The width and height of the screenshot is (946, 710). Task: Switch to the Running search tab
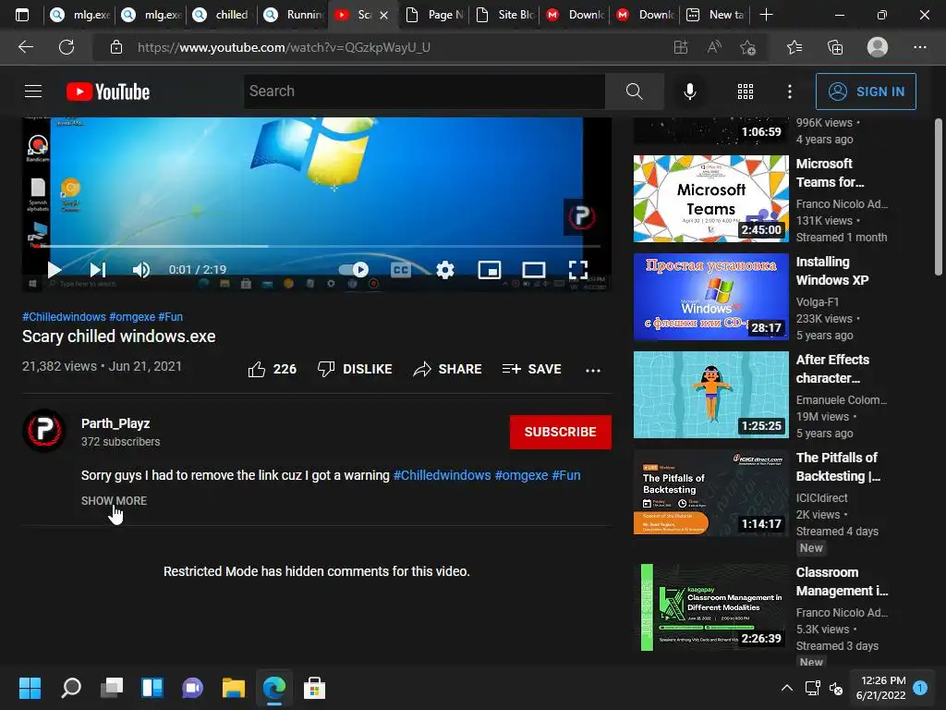click(293, 15)
